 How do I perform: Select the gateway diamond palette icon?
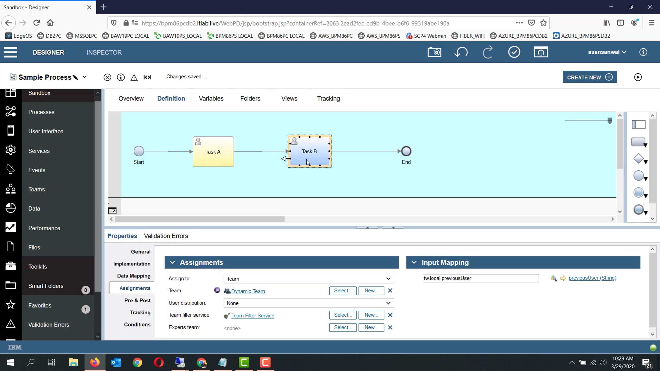click(x=640, y=159)
